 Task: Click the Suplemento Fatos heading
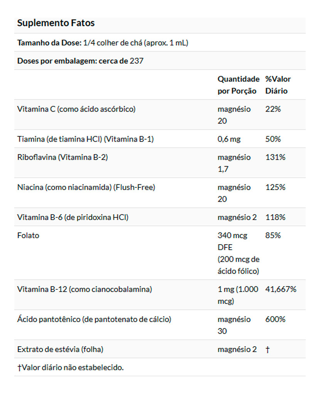click(56, 23)
